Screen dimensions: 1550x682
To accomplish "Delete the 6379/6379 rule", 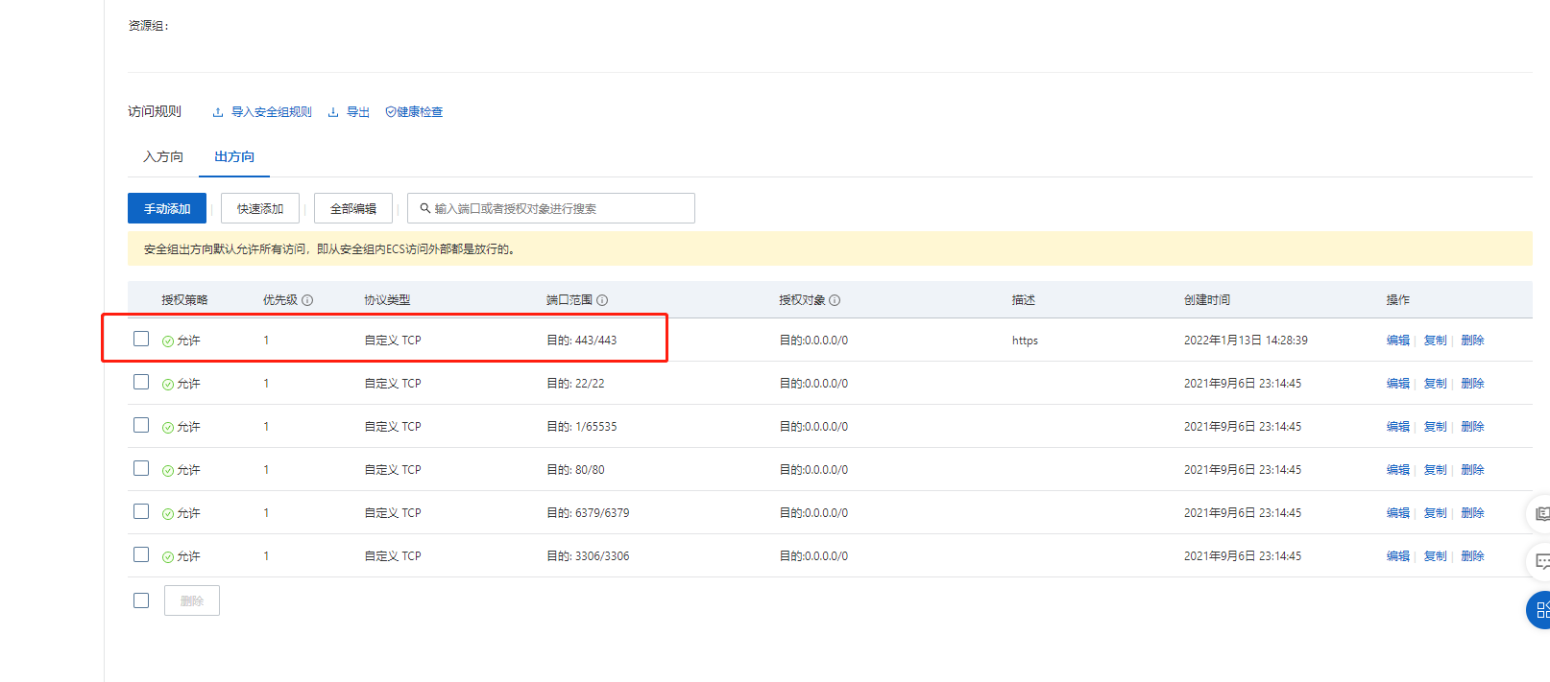I will (x=1472, y=513).
